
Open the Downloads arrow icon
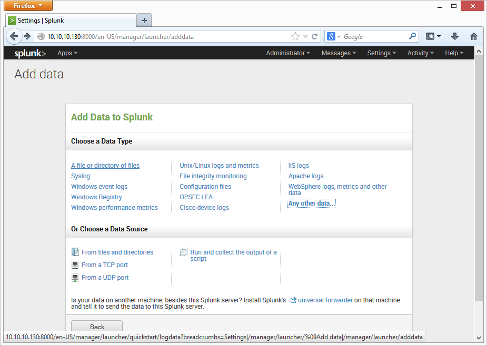455,36
